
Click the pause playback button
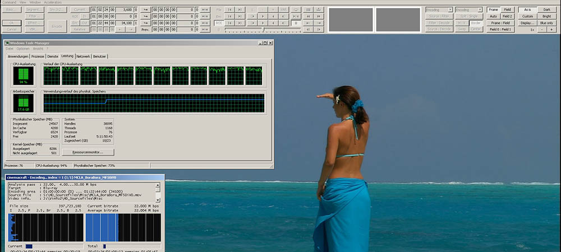click(296, 23)
